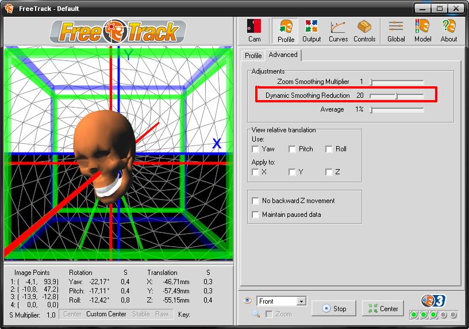This screenshot has height=329, width=469.
Task: Open the Cam settings icon
Action: pyautogui.click(x=254, y=30)
